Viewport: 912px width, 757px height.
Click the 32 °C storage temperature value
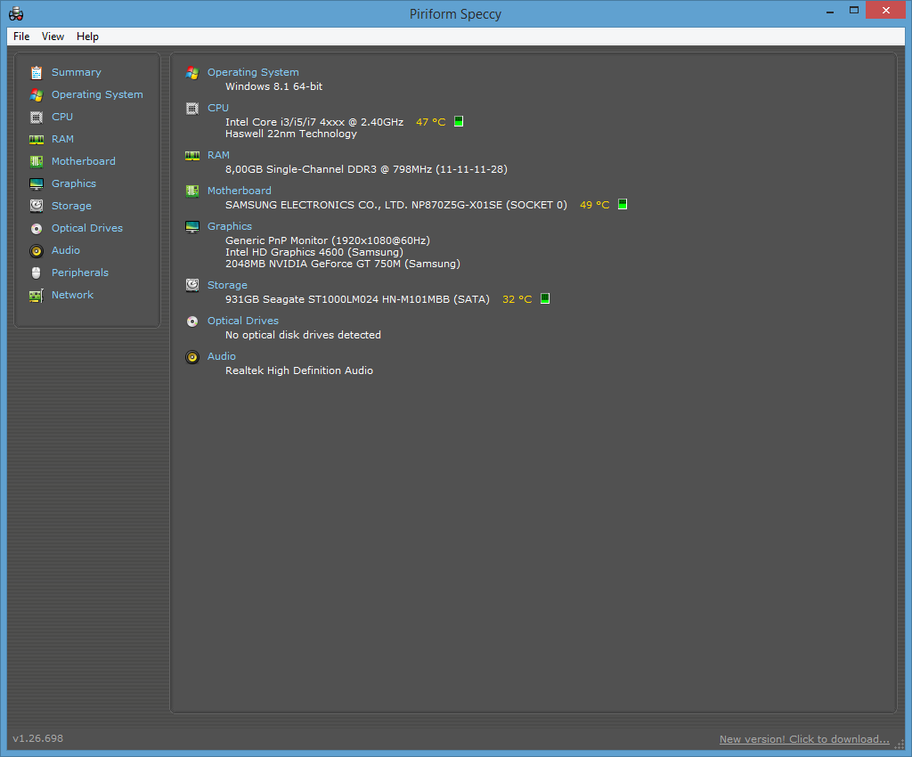(517, 299)
